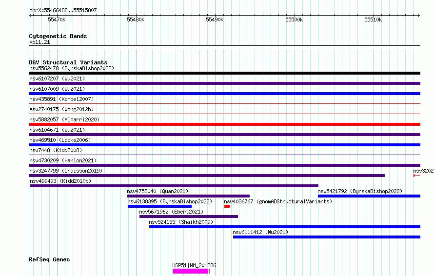Open the nsv524155 (Shaikh2009) label
Image resolution: width=434 pixels, height=276 pixels.
[x=181, y=222]
